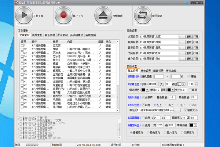Image resolution: width=220 pixels, height=147 pixels.
Task: Browse for 保存目录 with the ... button
Action: [182, 58]
